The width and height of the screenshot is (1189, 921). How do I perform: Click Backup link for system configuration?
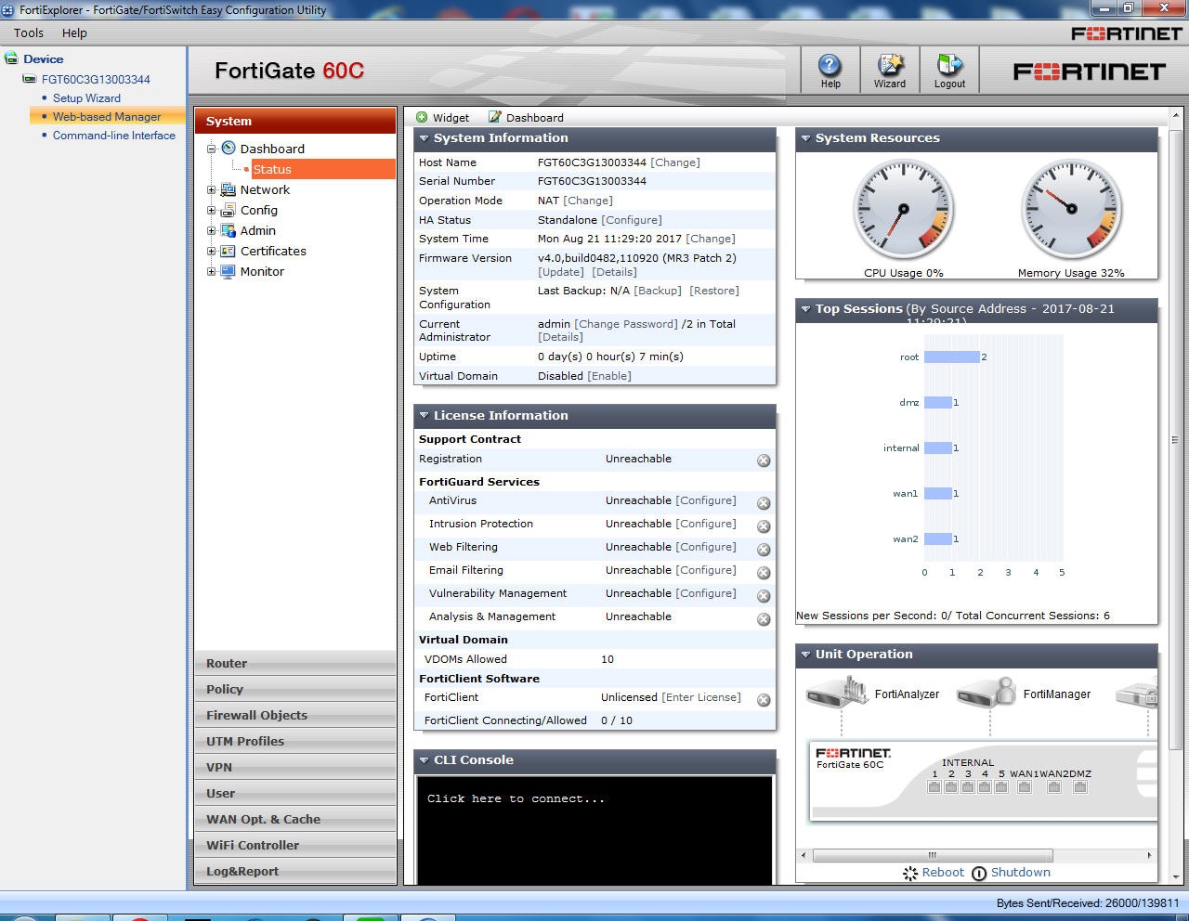658,291
